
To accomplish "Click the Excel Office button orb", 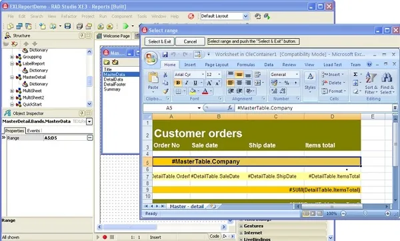I will click(x=150, y=58).
